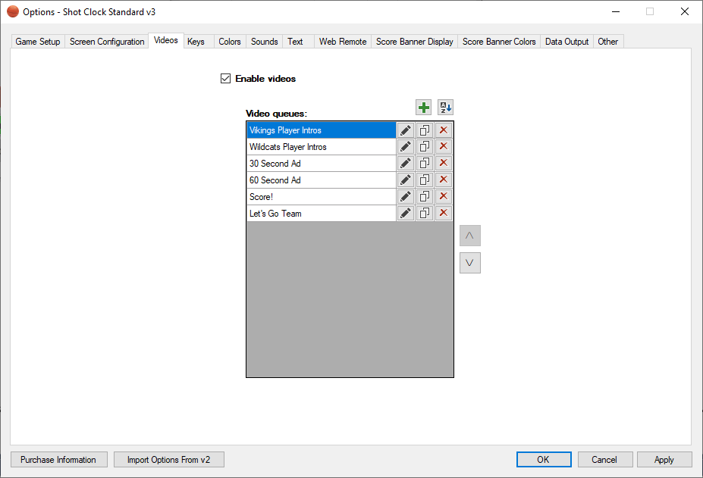Screen dimensions: 703x478
Task: Delete the Vikings Player Intros queue
Action: 444,130
